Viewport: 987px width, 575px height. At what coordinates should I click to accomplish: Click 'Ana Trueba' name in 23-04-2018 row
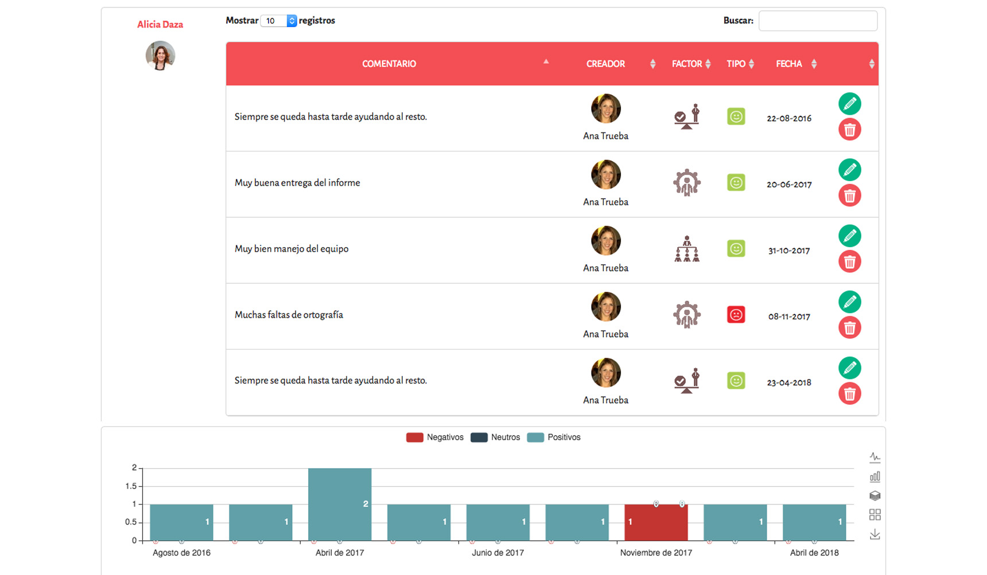(605, 400)
